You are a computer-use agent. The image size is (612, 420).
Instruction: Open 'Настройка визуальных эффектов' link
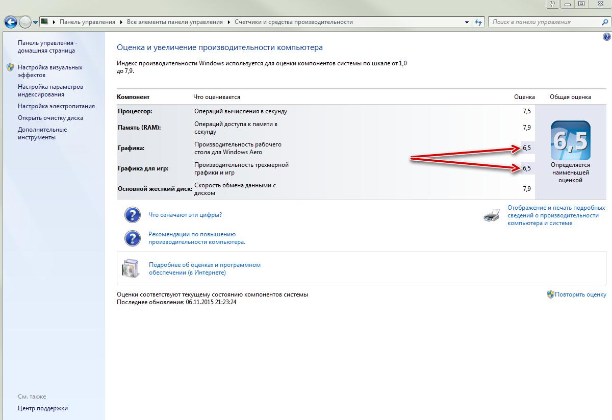pyautogui.click(x=49, y=71)
